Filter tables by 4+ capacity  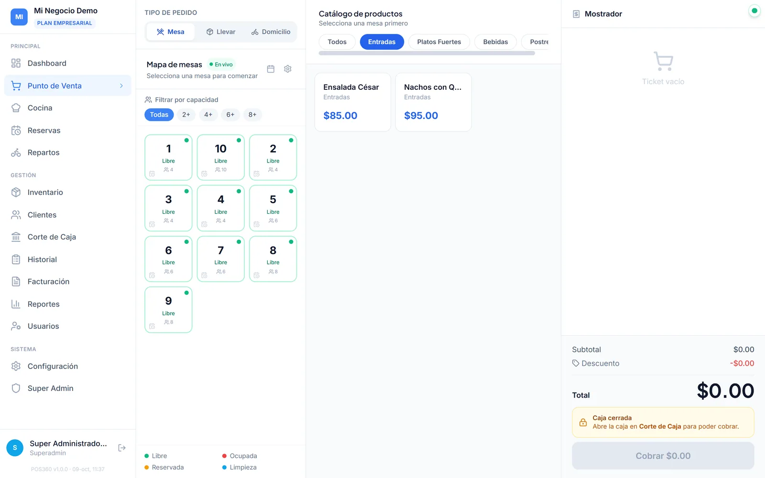(208, 115)
